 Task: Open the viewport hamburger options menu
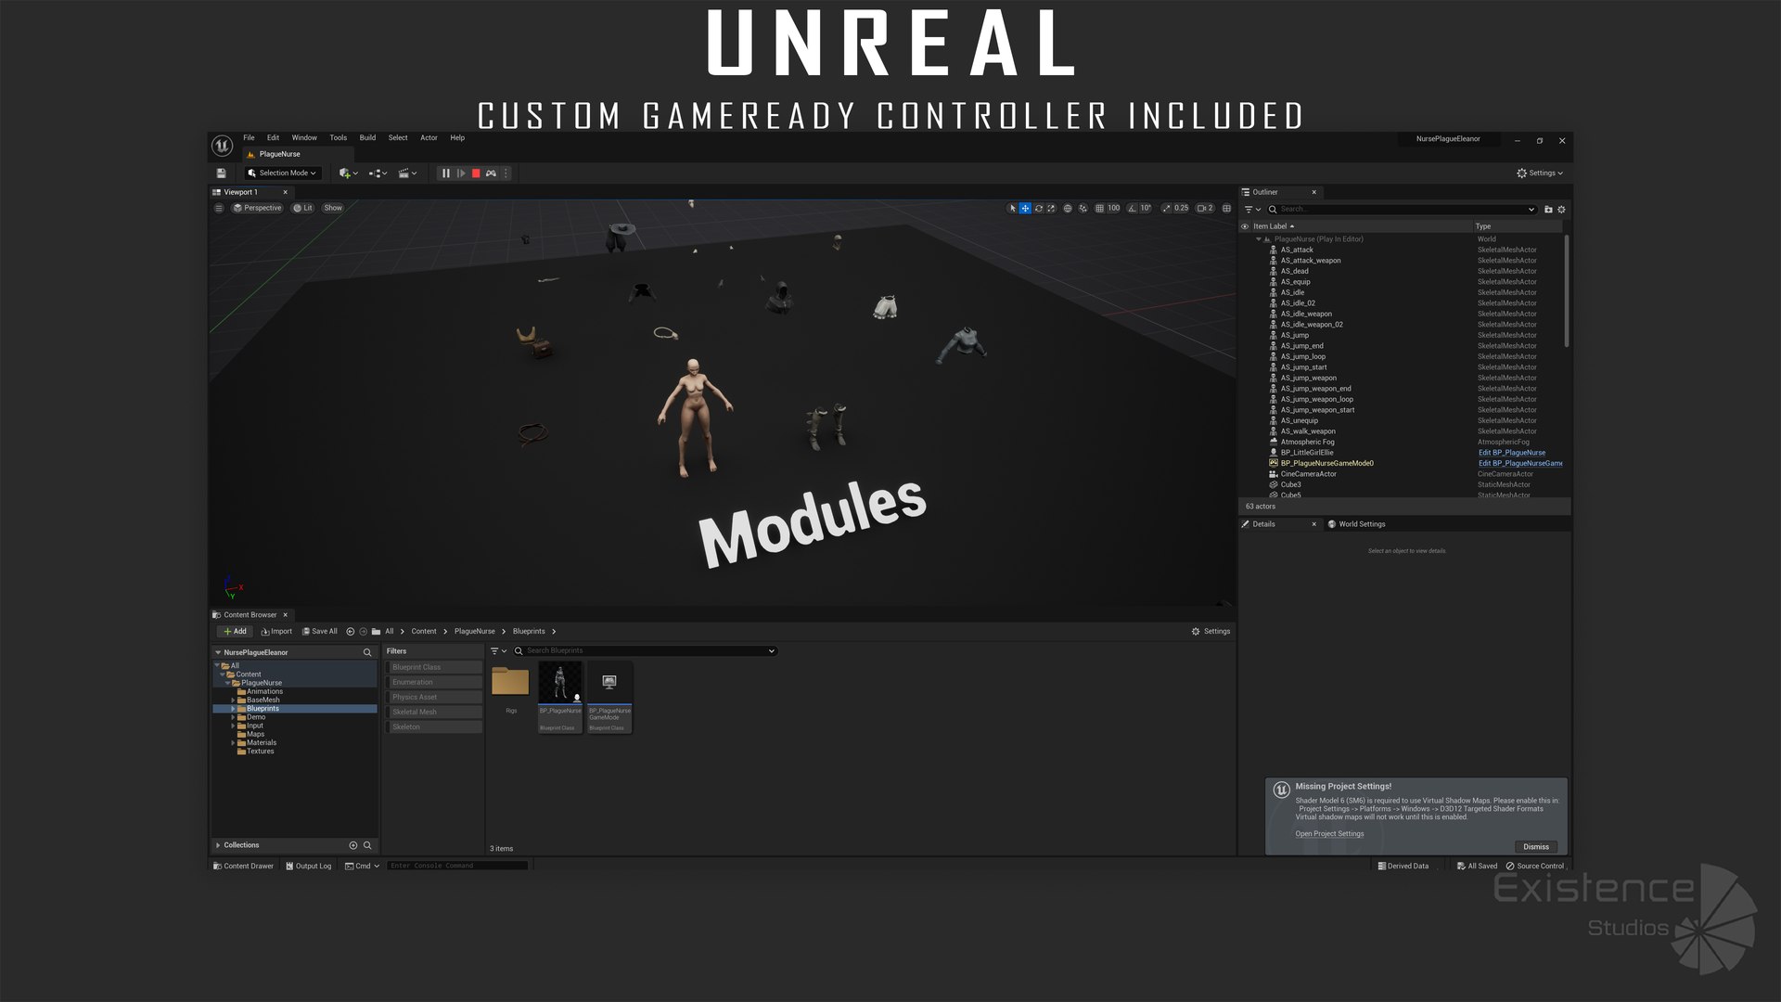tap(219, 208)
